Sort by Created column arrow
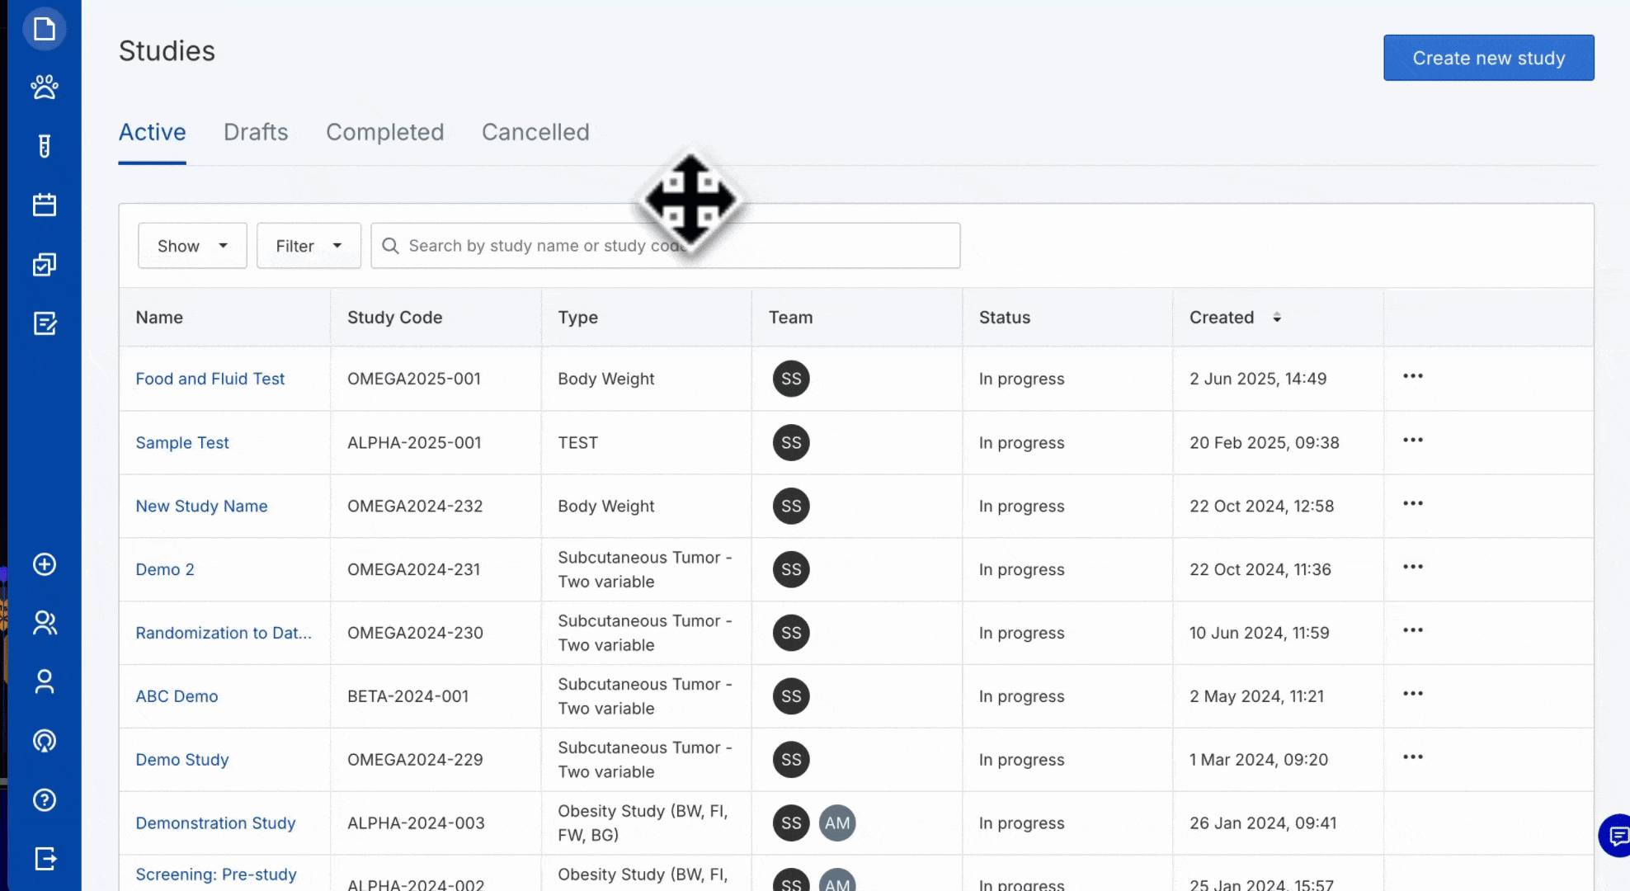Image resolution: width=1630 pixels, height=891 pixels. pyautogui.click(x=1276, y=318)
